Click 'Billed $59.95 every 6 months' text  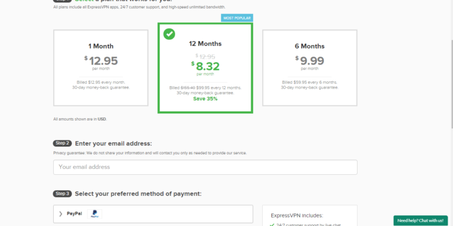click(x=310, y=83)
